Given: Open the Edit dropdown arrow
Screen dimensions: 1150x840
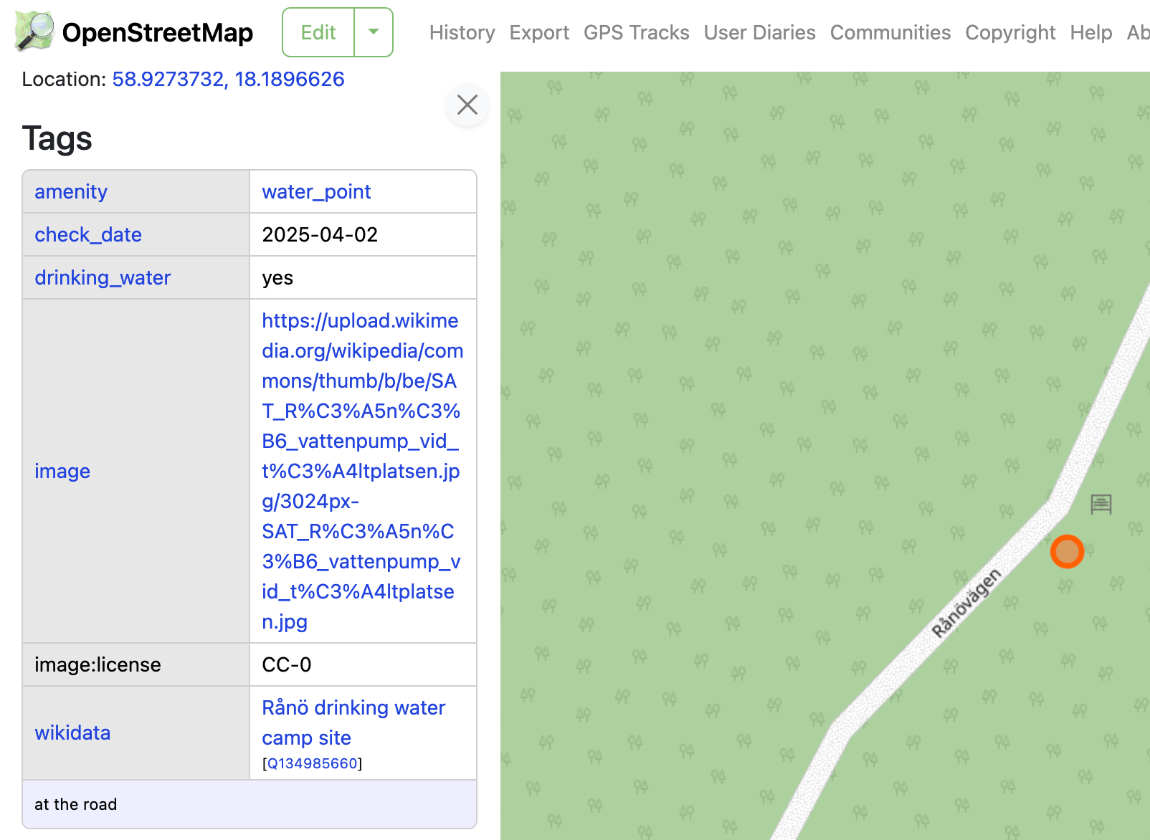Looking at the screenshot, I should point(374,32).
